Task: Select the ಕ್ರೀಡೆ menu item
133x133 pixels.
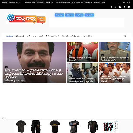Action: [84, 36]
